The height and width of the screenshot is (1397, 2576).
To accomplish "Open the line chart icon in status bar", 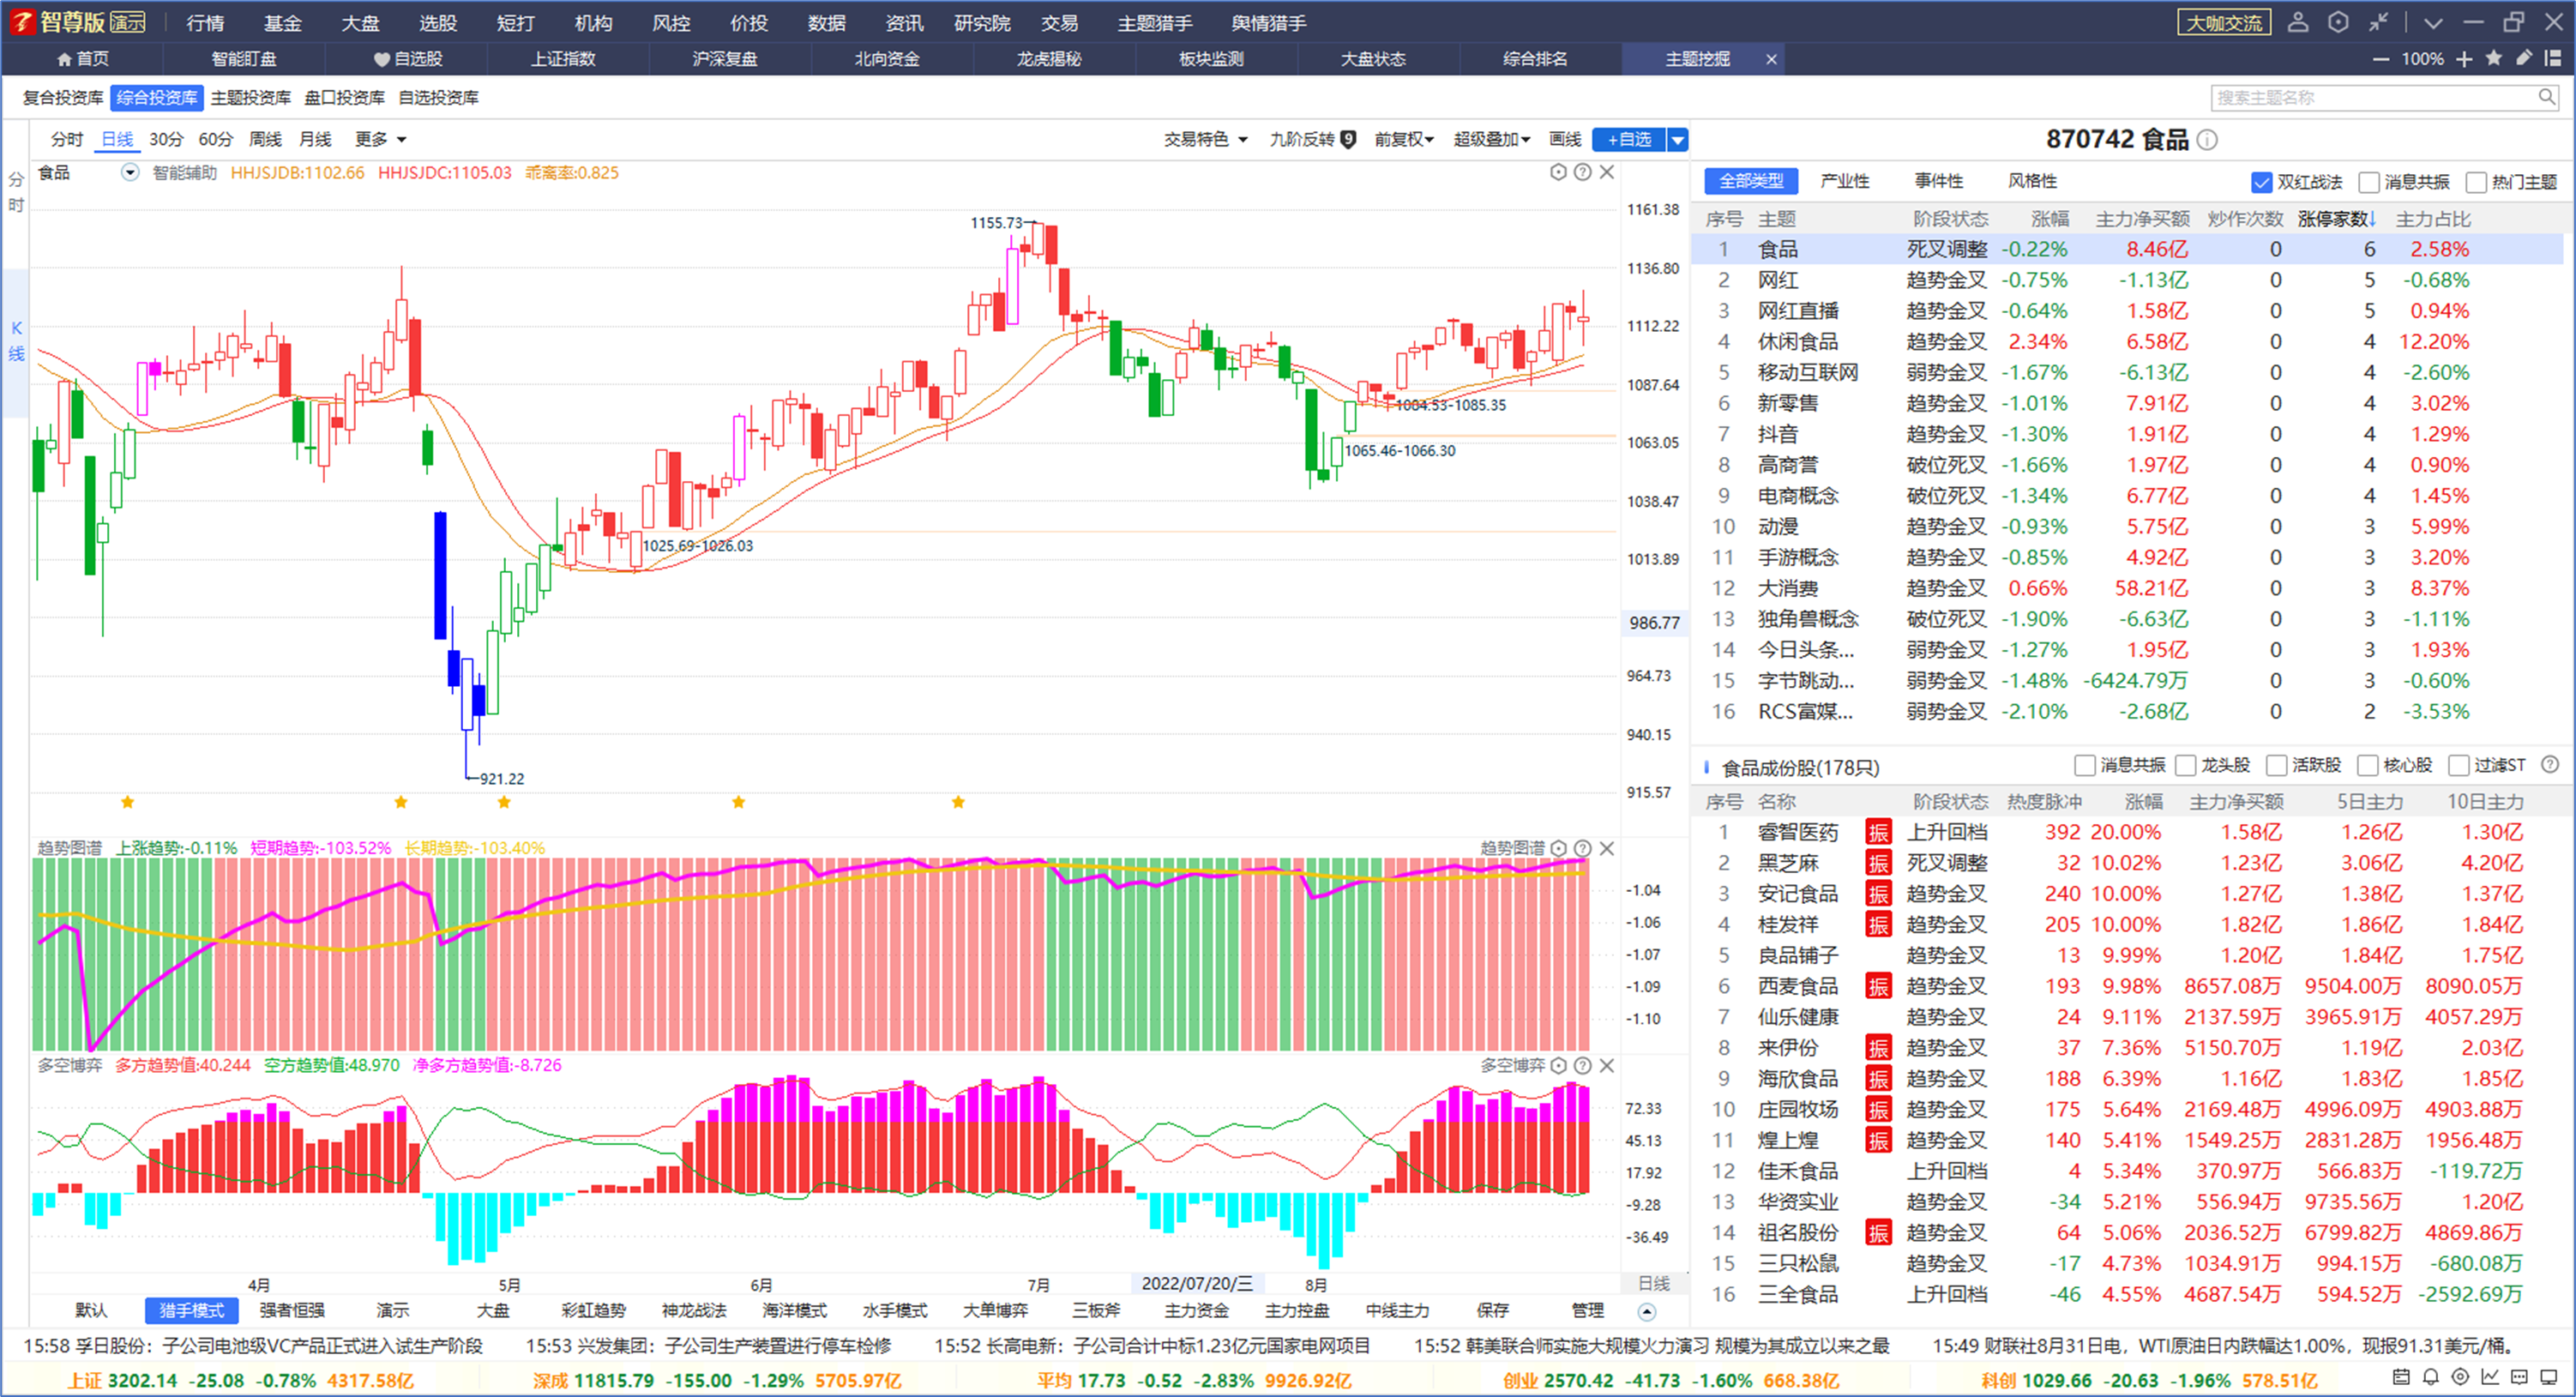I will [x=2490, y=1378].
